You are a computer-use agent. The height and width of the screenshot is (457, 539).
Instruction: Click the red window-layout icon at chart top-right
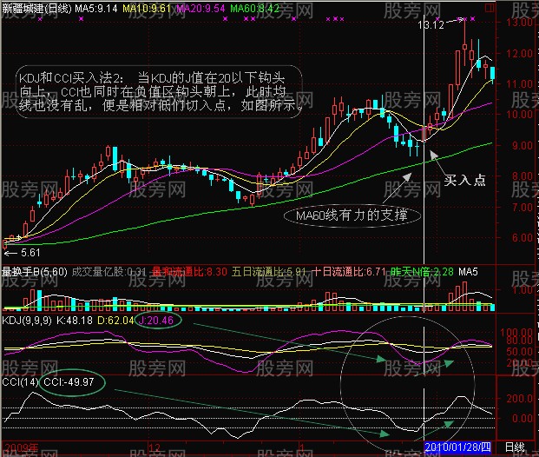(x=490, y=7)
